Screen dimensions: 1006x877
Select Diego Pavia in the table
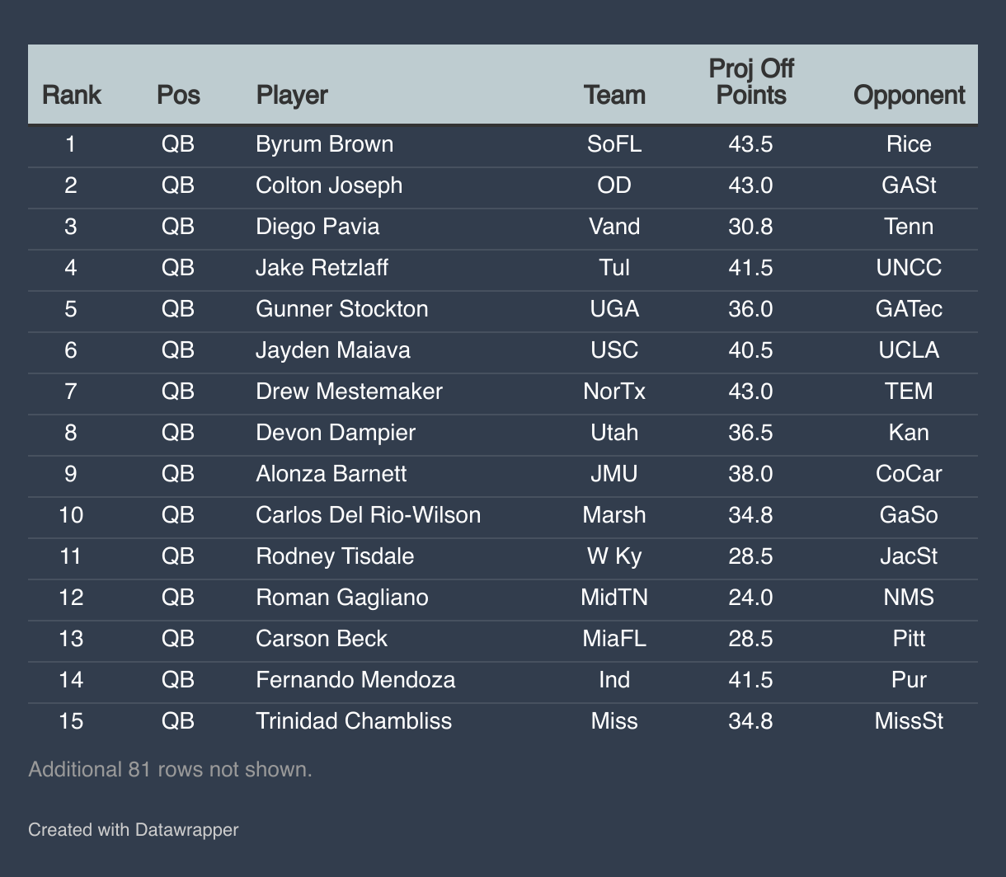317,227
